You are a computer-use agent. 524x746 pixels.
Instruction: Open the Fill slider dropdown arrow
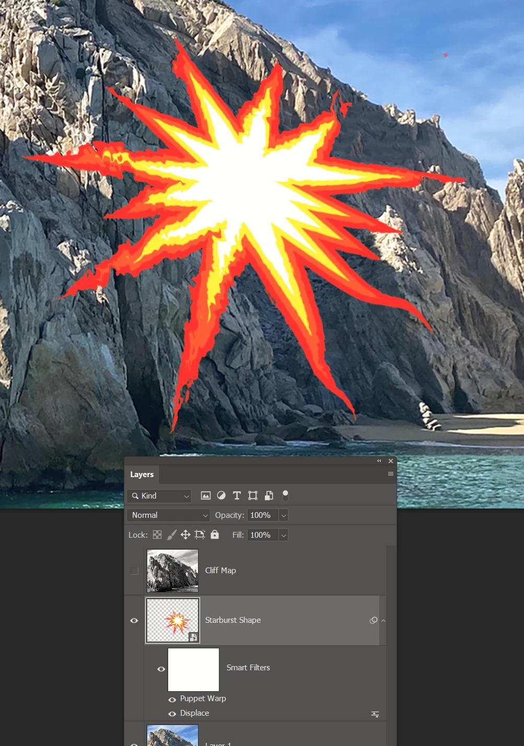click(x=284, y=535)
